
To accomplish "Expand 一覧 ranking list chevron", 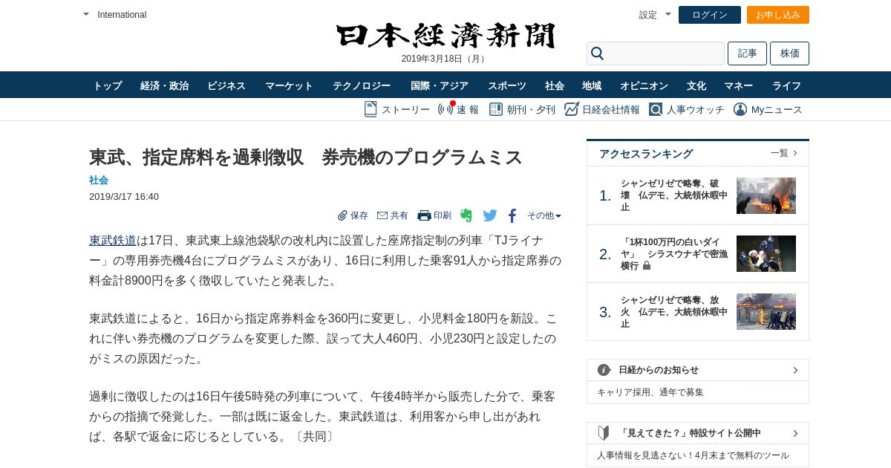I will click(795, 153).
